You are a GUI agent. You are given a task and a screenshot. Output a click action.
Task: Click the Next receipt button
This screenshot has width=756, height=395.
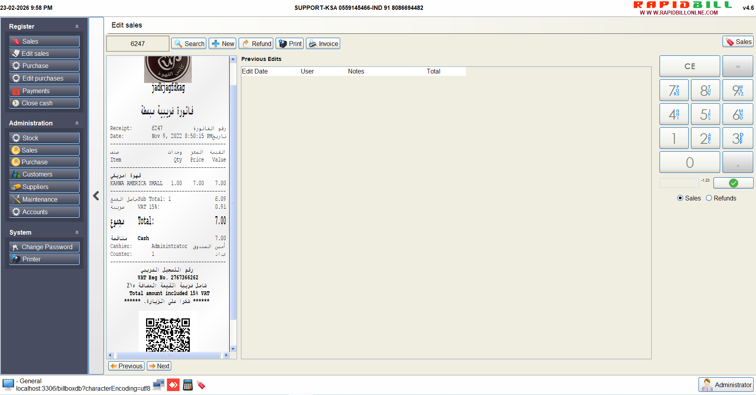click(x=159, y=366)
